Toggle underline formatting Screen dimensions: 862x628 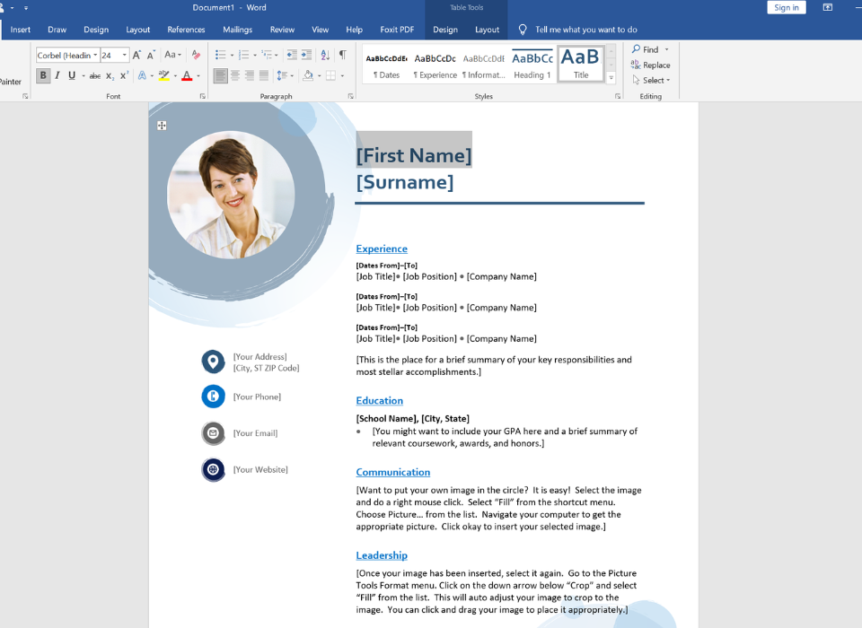72,76
